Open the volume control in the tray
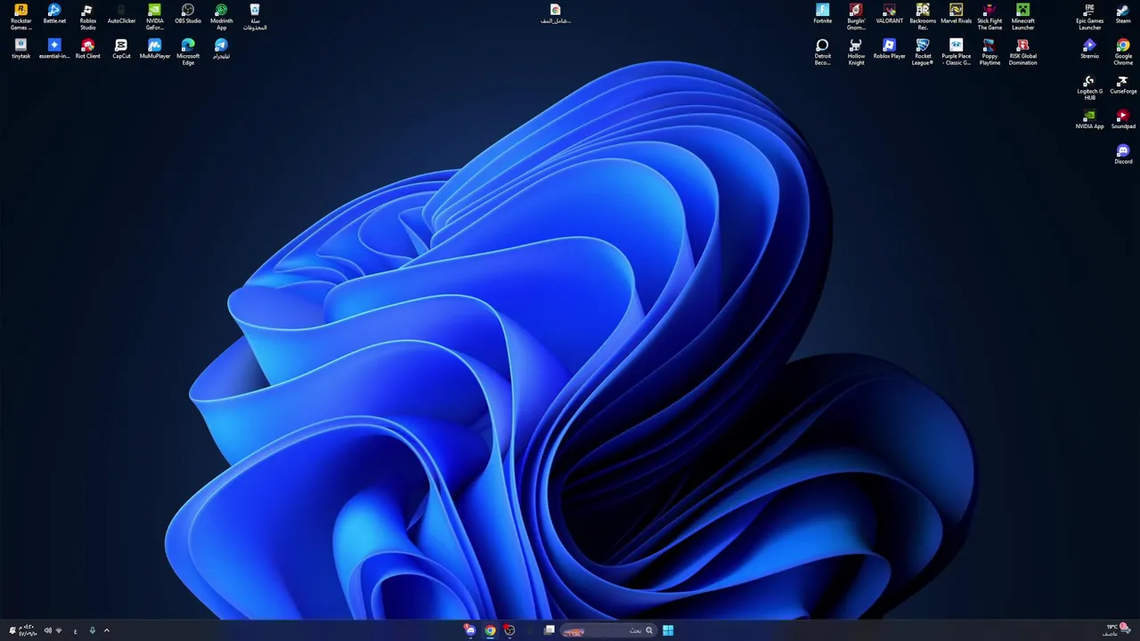1140x641 pixels. point(48,630)
